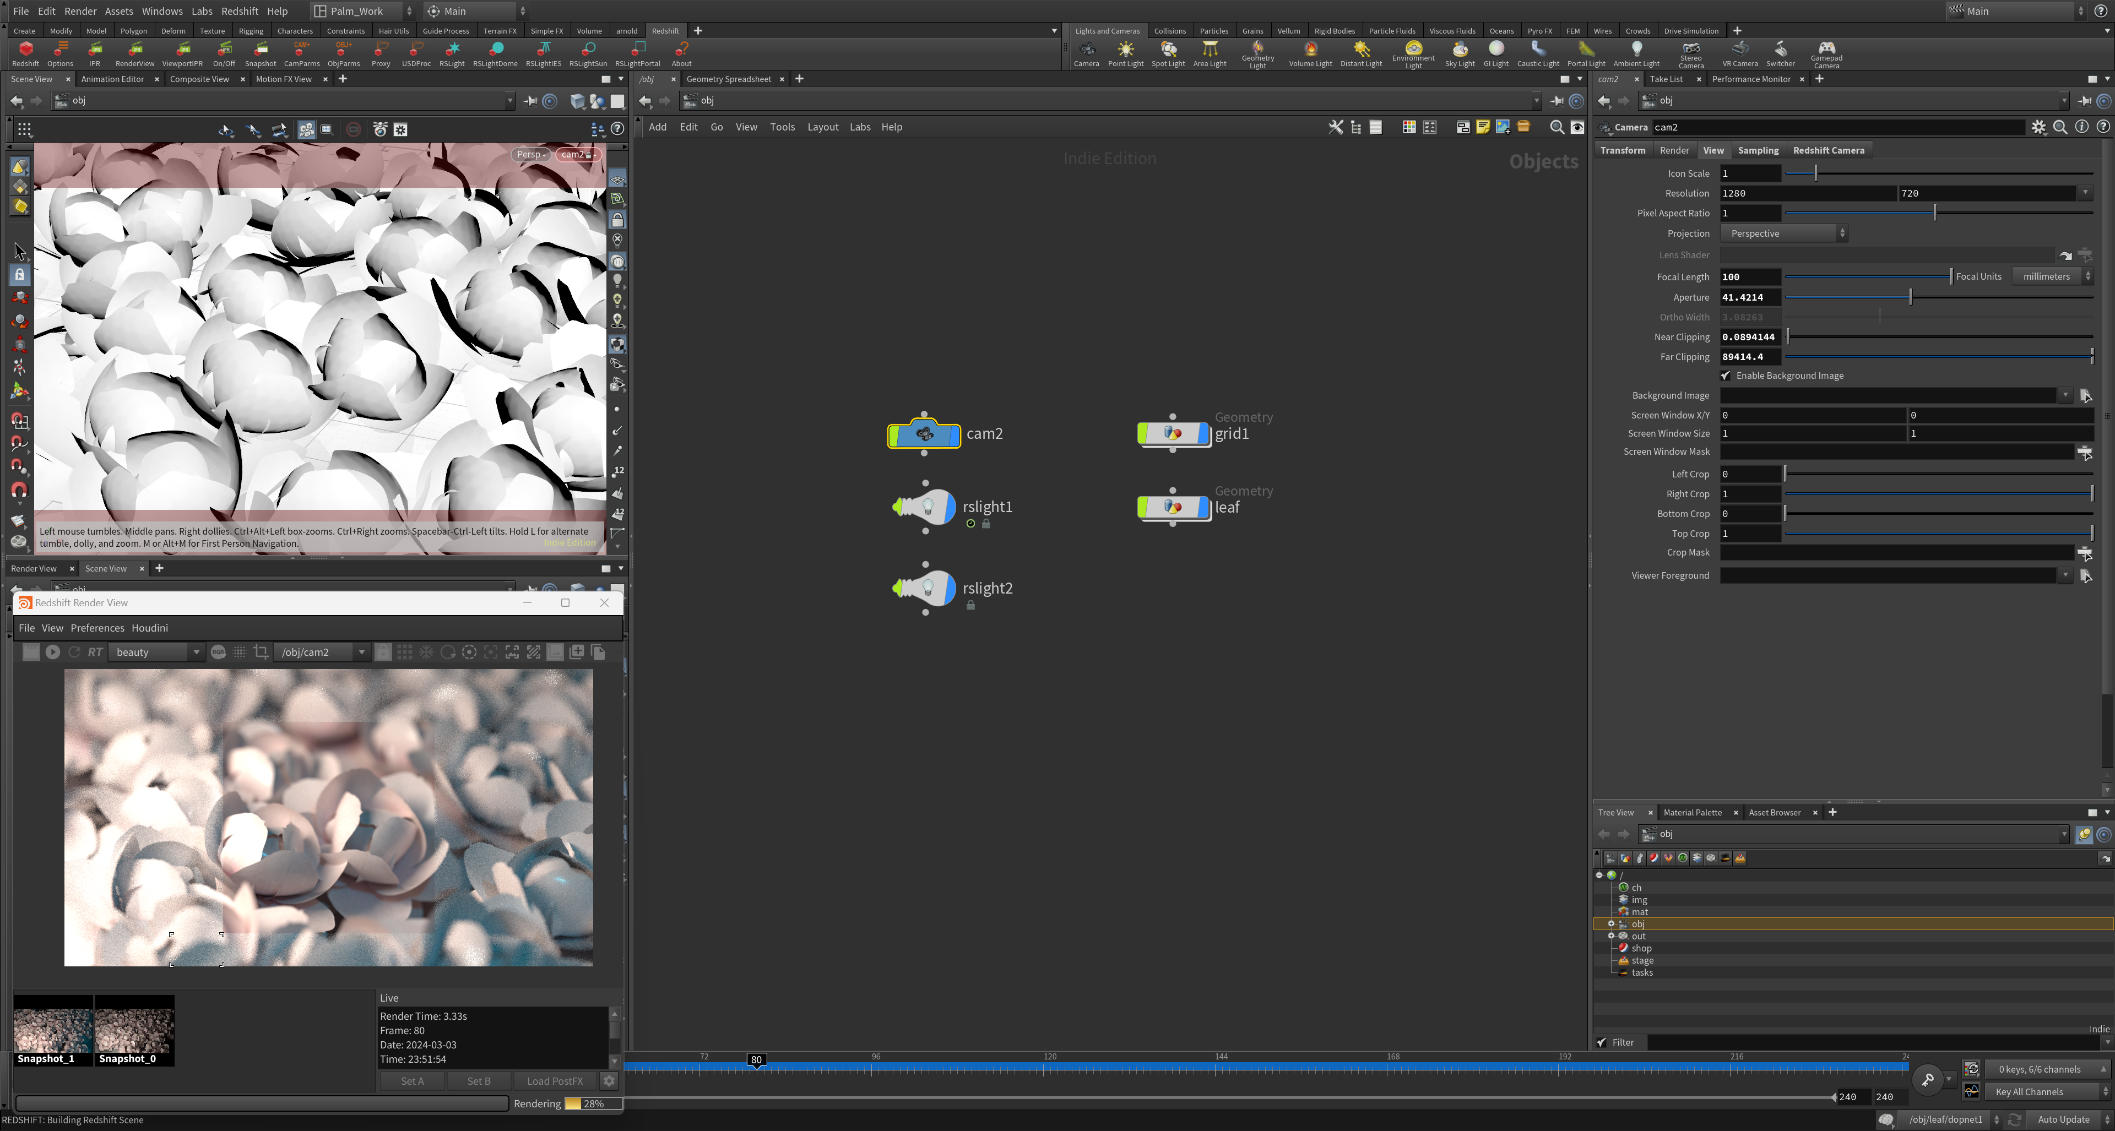Toggle pin on parameter pane
This screenshot has width=2115, height=1131.
(2085, 101)
